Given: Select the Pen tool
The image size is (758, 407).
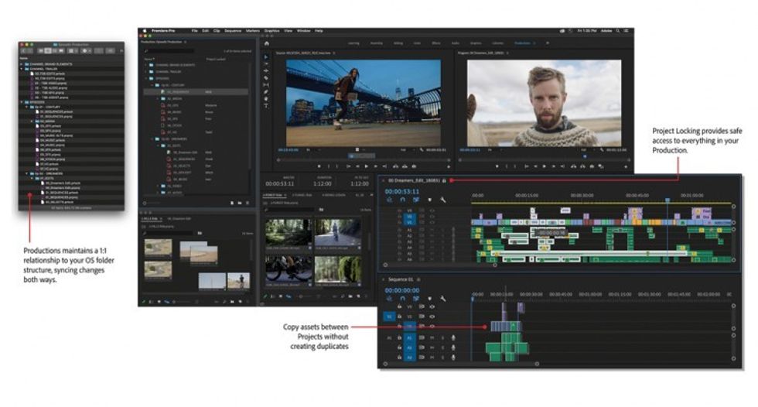Looking at the screenshot, I should (x=266, y=91).
